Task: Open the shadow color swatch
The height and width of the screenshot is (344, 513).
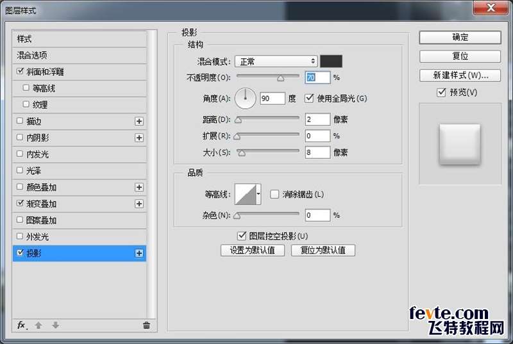Action: coord(331,61)
